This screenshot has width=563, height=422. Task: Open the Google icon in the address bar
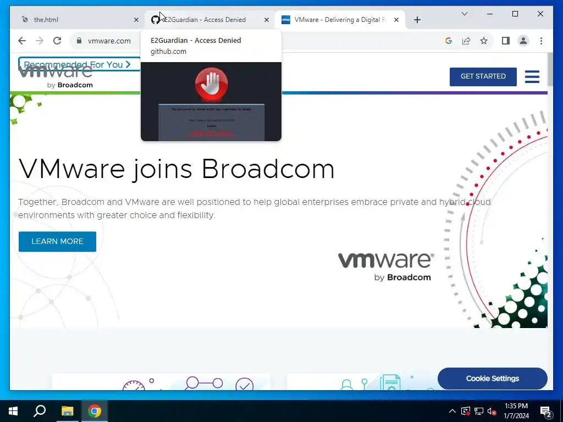tap(449, 41)
